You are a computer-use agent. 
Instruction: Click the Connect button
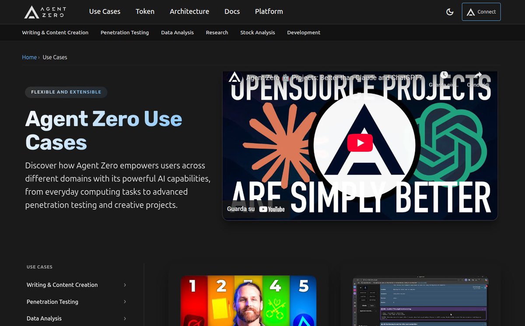pyautogui.click(x=481, y=12)
